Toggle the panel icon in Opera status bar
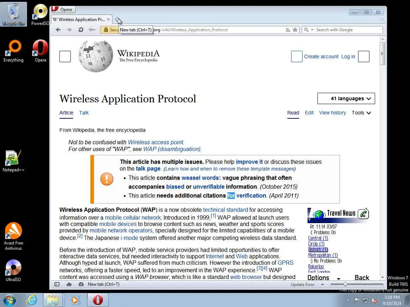Screen dimensions: 410x307 [57, 284]
